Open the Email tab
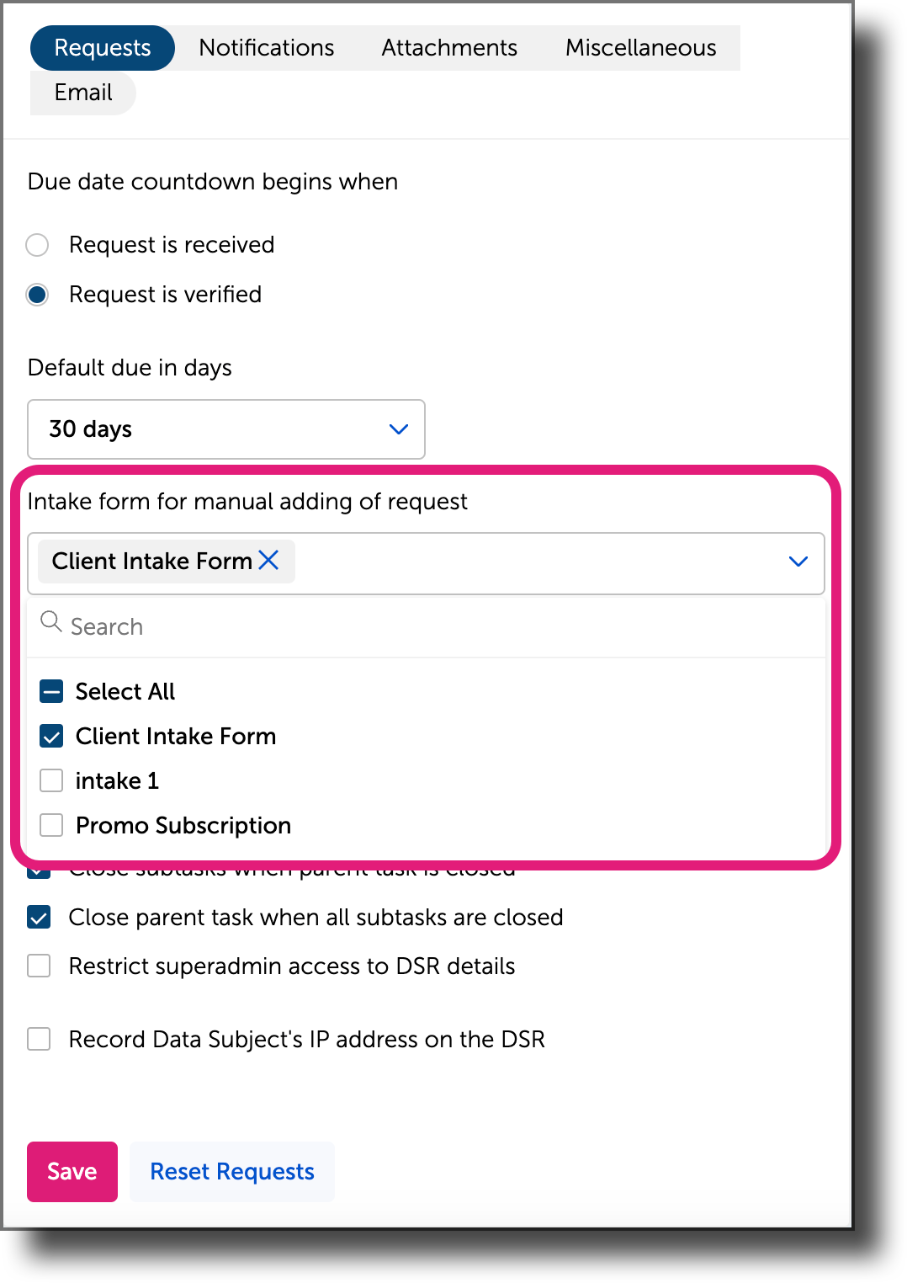This screenshot has width=907, height=1283. coord(82,93)
